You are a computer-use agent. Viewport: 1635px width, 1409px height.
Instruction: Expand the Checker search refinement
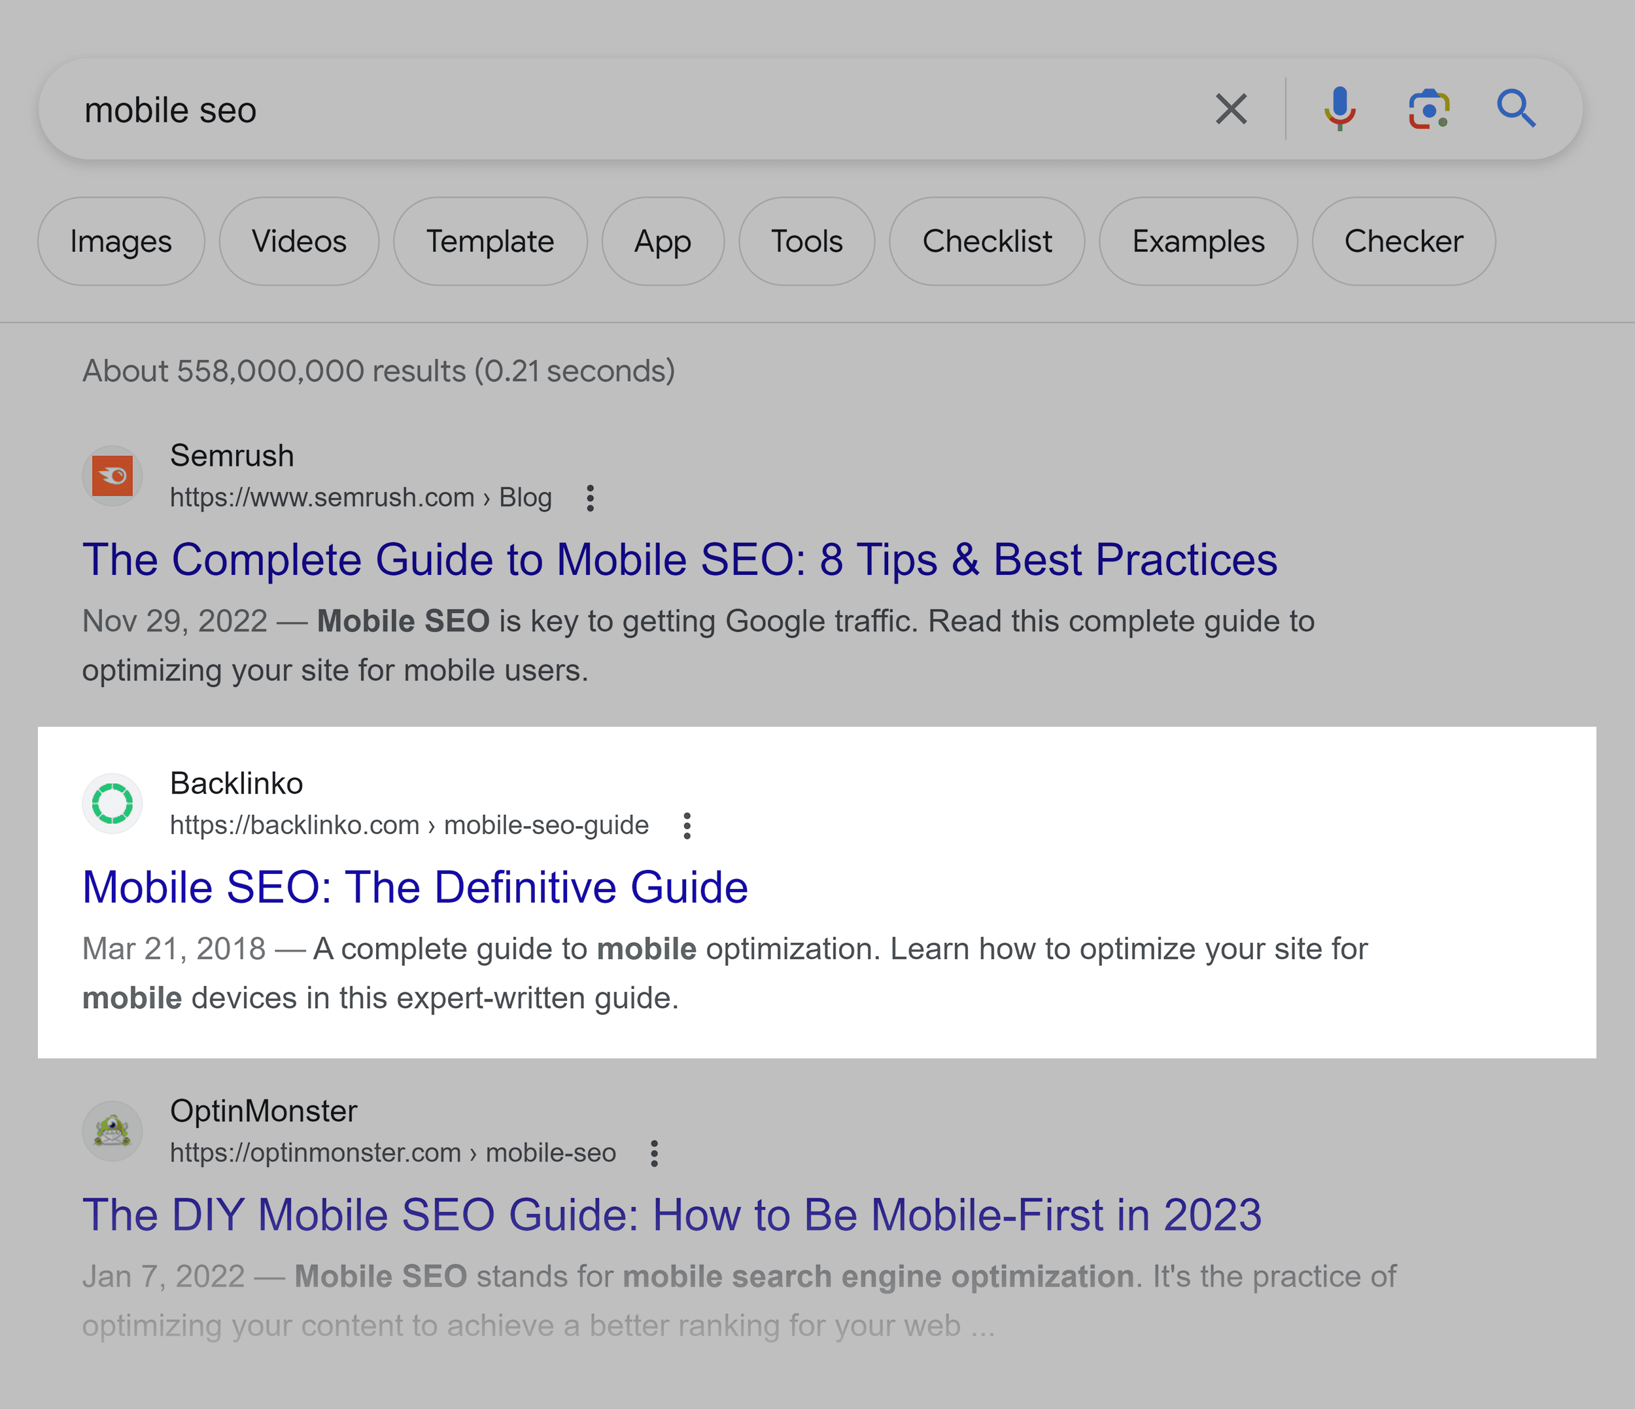1404,239
